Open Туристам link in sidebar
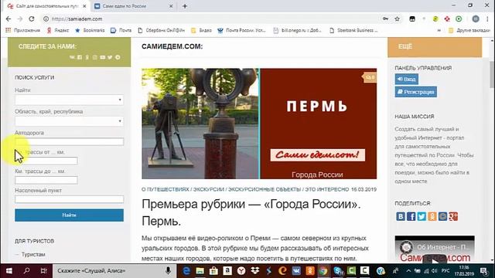This screenshot has width=495, height=278. 33,254
